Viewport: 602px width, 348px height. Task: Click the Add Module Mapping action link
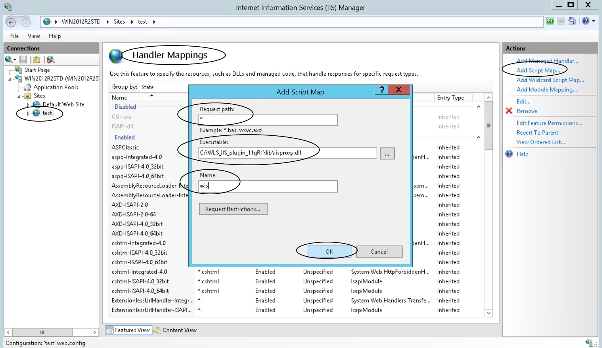(x=546, y=89)
